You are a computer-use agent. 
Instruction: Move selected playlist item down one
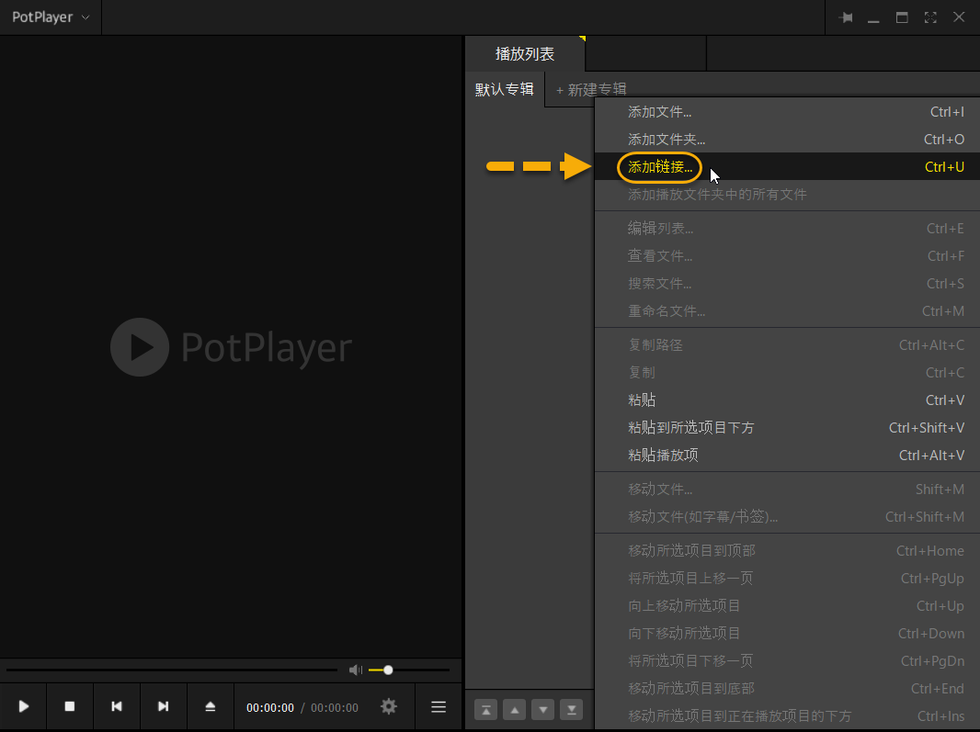click(542, 710)
